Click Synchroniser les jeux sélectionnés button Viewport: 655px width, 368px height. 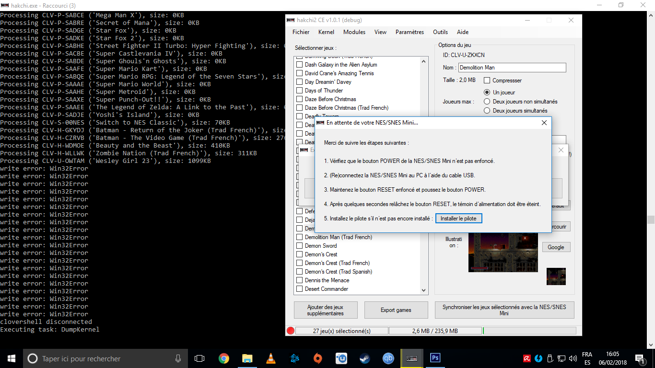point(504,310)
